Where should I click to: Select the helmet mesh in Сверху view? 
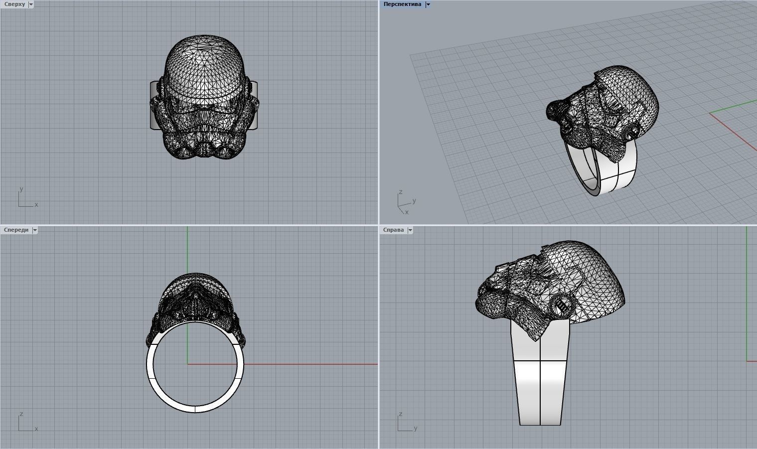[x=204, y=97]
